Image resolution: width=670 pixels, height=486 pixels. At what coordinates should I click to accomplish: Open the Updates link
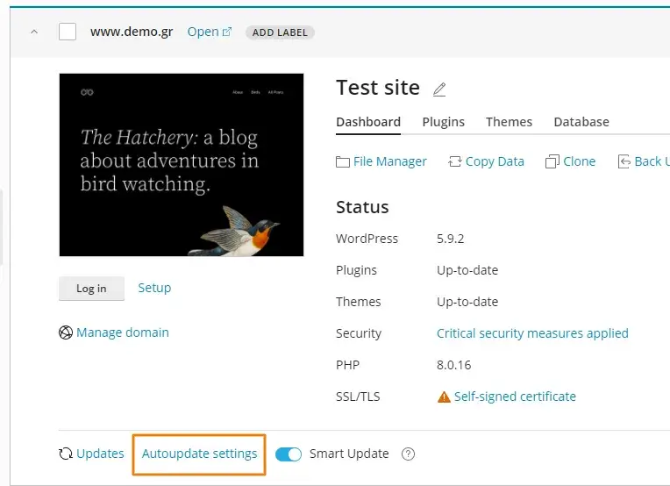100,454
